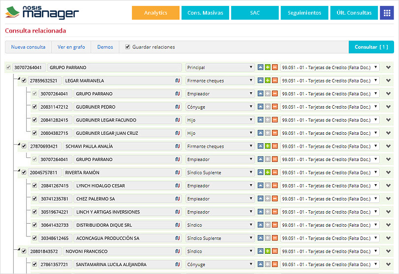399x274 pixels.
Task: Click the Demos link
Action: [x=105, y=47]
